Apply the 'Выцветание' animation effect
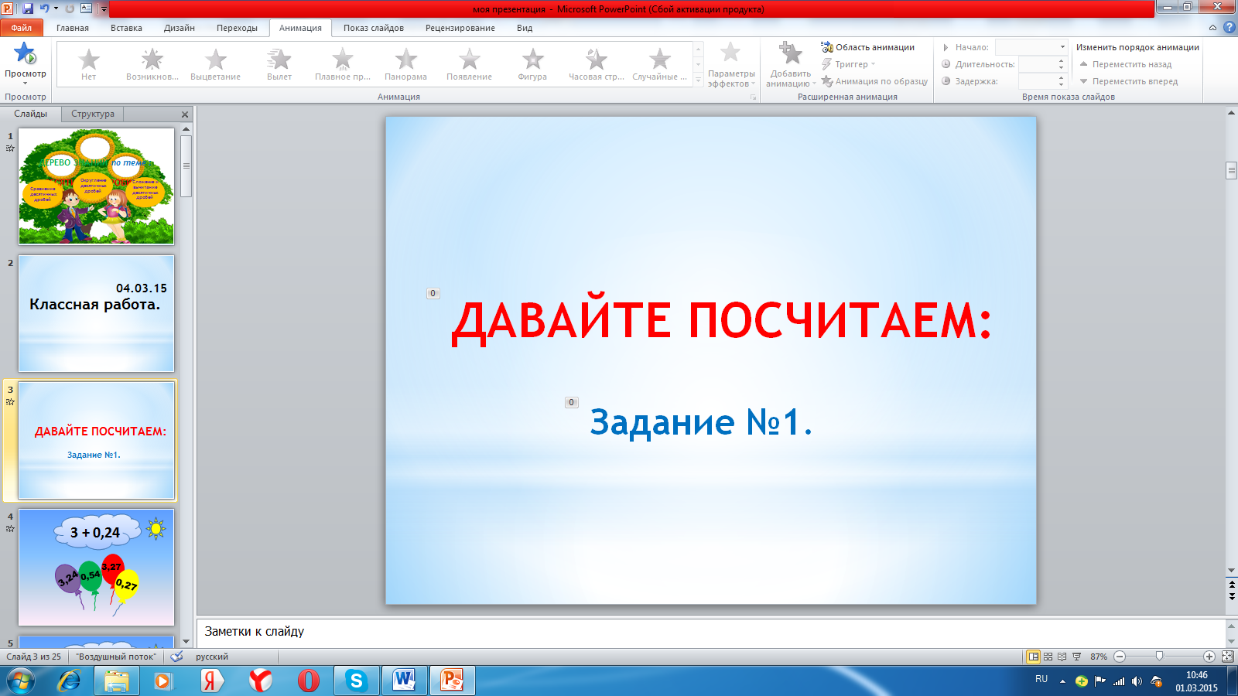The height and width of the screenshot is (696, 1238). click(x=216, y=63)
